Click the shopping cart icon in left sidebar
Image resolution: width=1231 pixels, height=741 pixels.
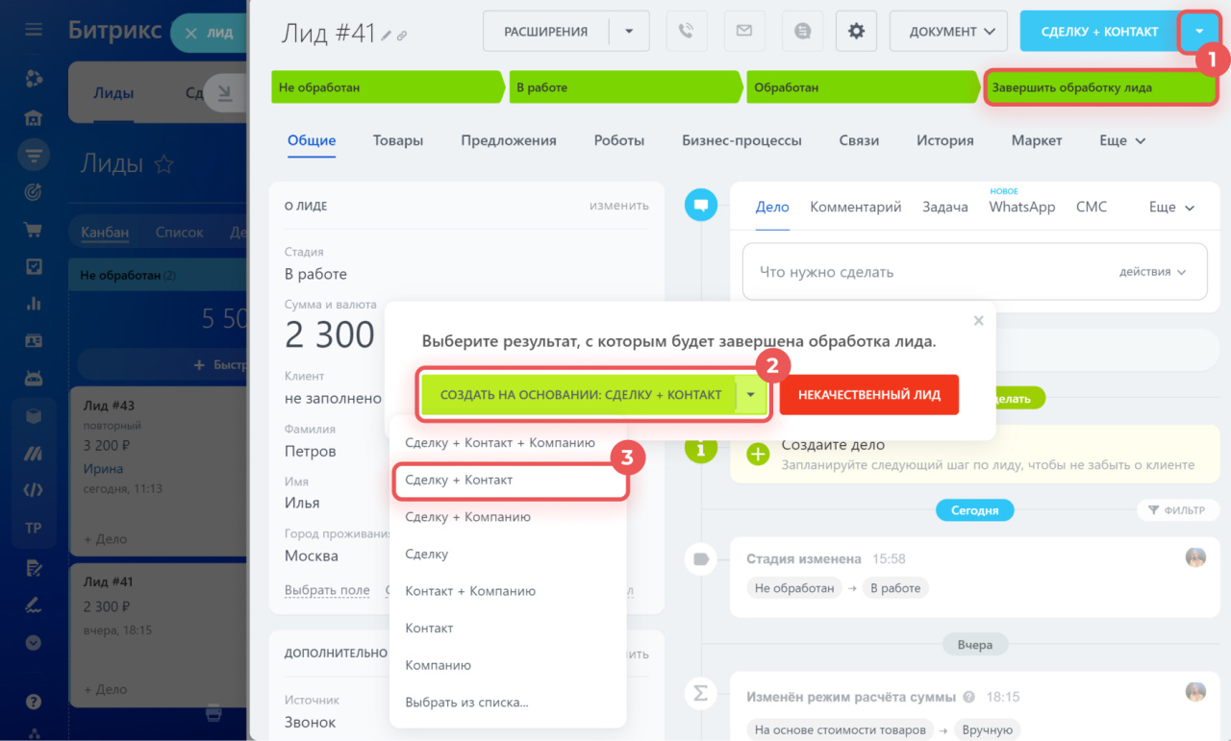click(34, 230)
